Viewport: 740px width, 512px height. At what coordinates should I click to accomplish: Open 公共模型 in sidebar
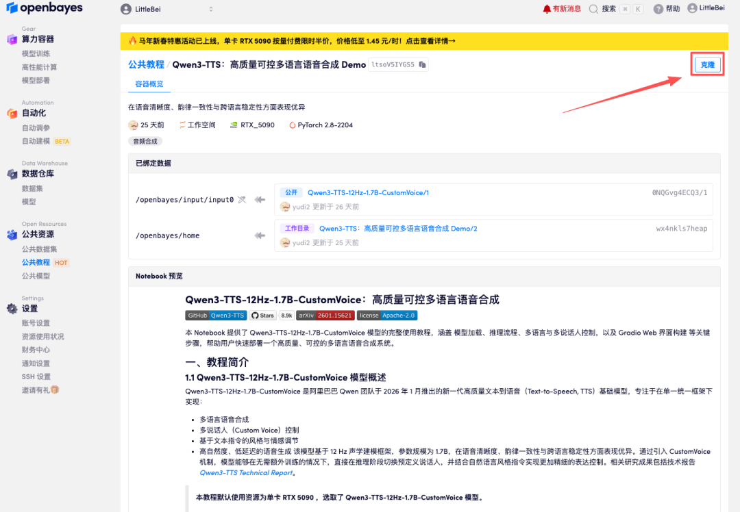(36, 276)
